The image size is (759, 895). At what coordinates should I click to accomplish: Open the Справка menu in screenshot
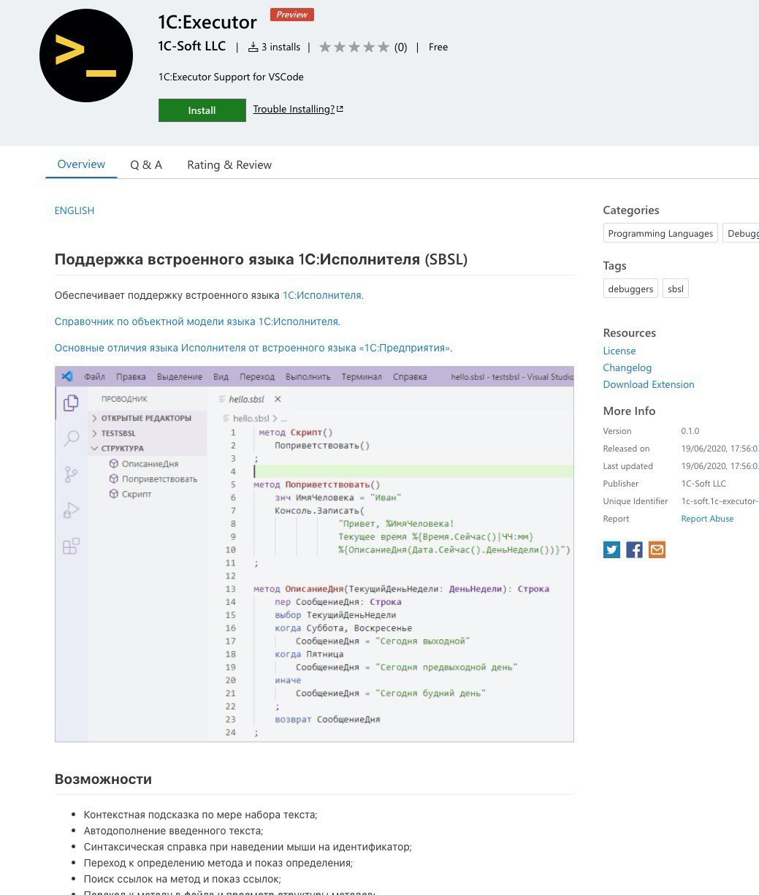[x=410, y=377]
